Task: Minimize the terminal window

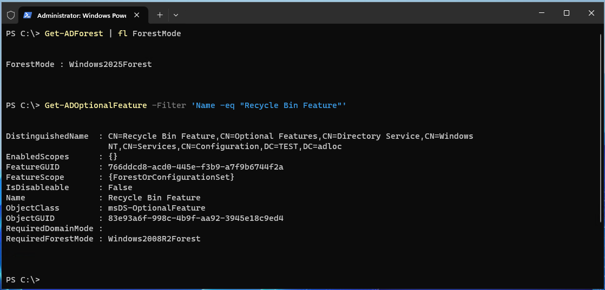Action: tap(542, 13)
